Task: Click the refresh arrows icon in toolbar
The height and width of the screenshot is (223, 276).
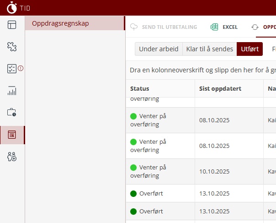Action: 255,27
